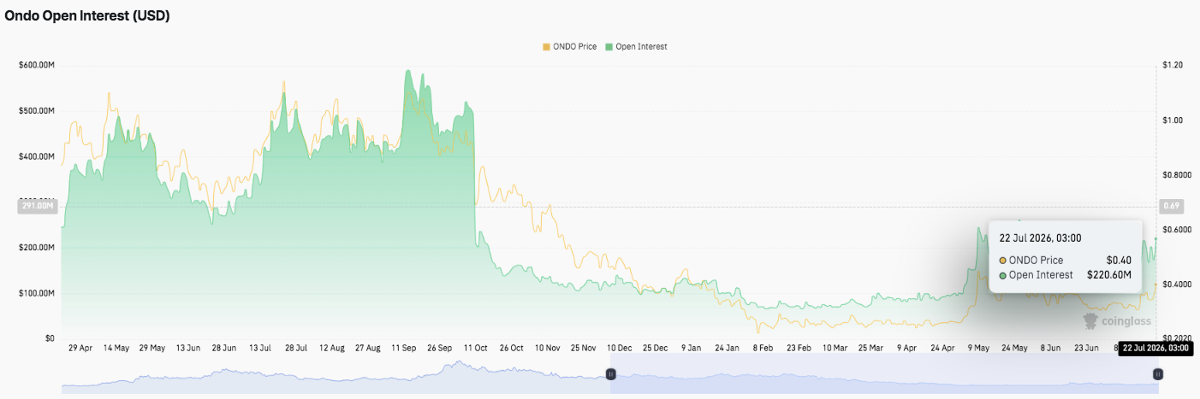1200x399 pixels.
Task: Click the 9 Jan date label
Action: point(691,349)
